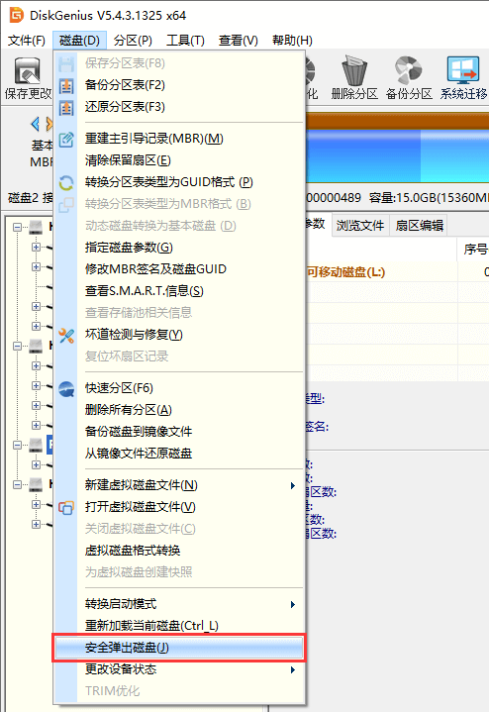This screenshot has height=712, width=489.
Task: Choose 查看S.M.A.R.T.信息(S)
Action: click(178, 291)
